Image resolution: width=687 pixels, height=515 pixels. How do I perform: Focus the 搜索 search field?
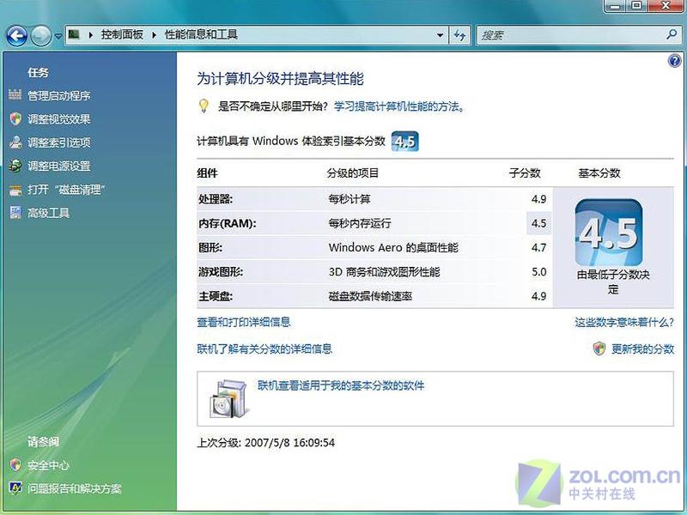(572, 35)
